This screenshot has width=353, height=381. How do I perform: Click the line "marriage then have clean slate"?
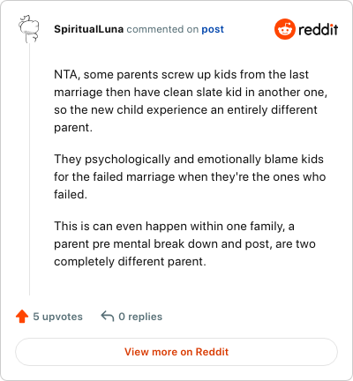191,93
